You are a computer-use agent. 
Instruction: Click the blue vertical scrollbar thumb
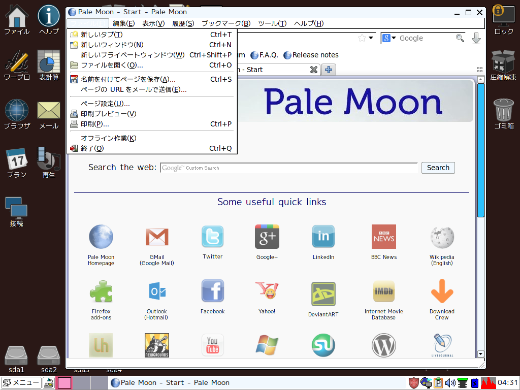coord(480,150)
